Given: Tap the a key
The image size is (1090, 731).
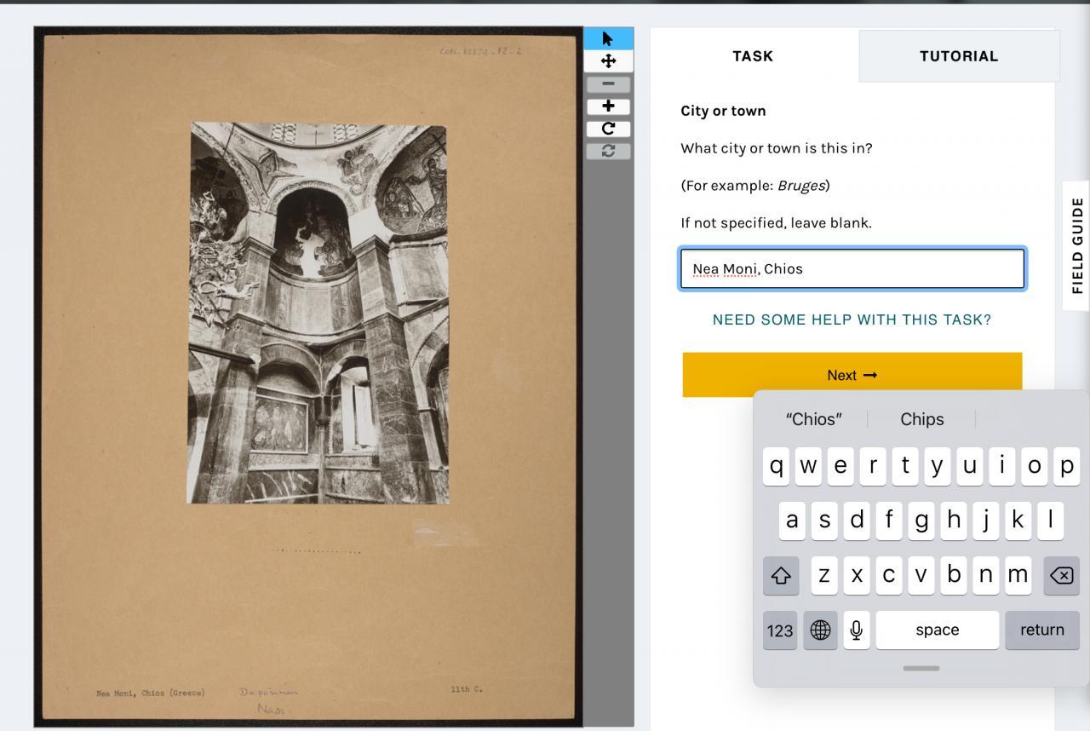Looking at the screenshot, I should (792, 520).
